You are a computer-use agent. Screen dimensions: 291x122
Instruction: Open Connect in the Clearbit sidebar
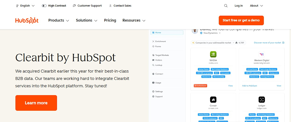click(x=157, y=74)
